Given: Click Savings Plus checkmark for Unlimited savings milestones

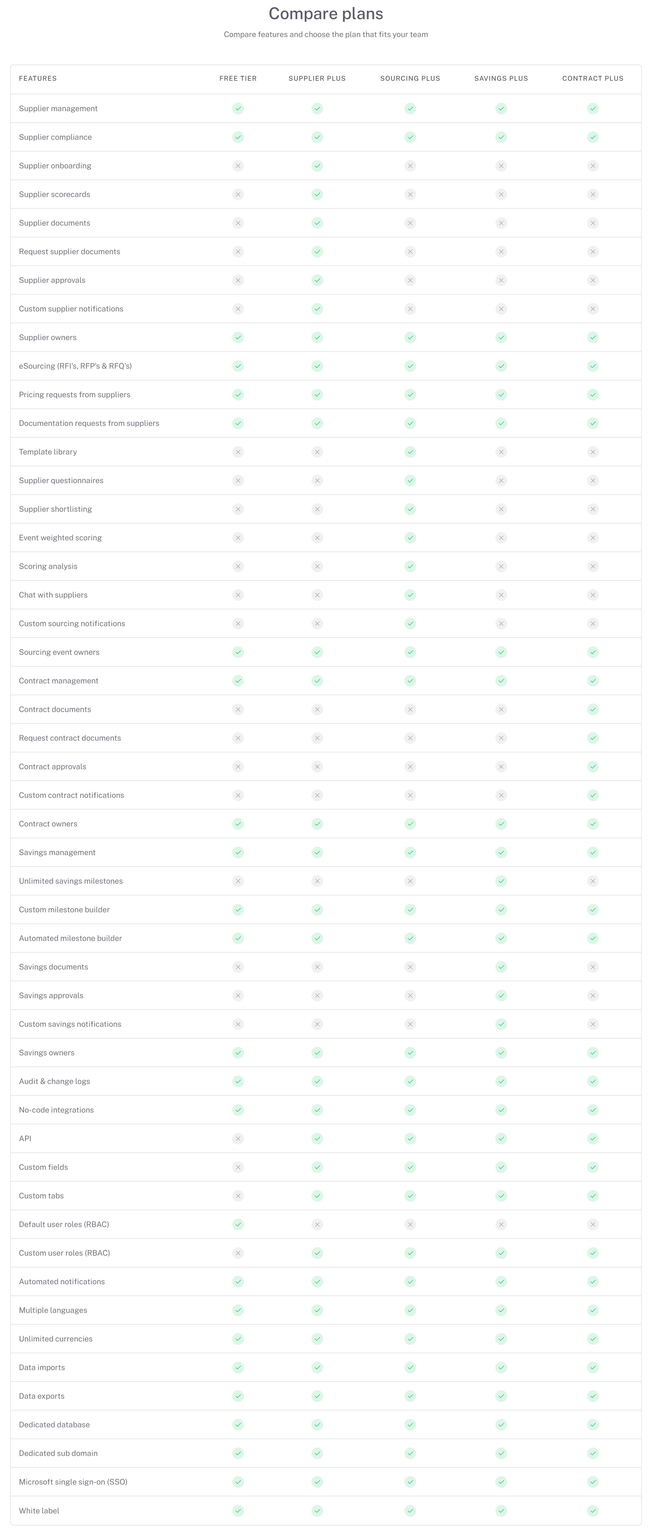Looking at the screenshot, I should coord(501,881).
